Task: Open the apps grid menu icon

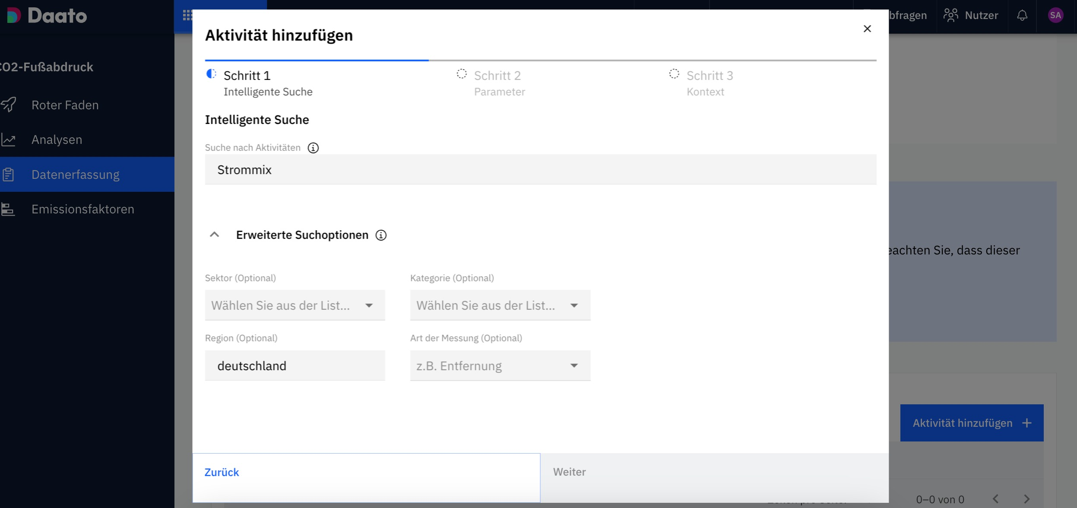Action: pyautogui.click(x=187, y=16)
